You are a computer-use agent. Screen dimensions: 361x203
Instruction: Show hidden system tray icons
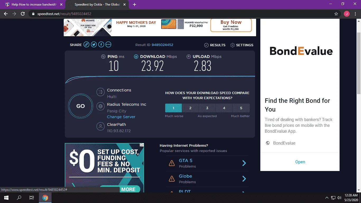coord(327,198)
